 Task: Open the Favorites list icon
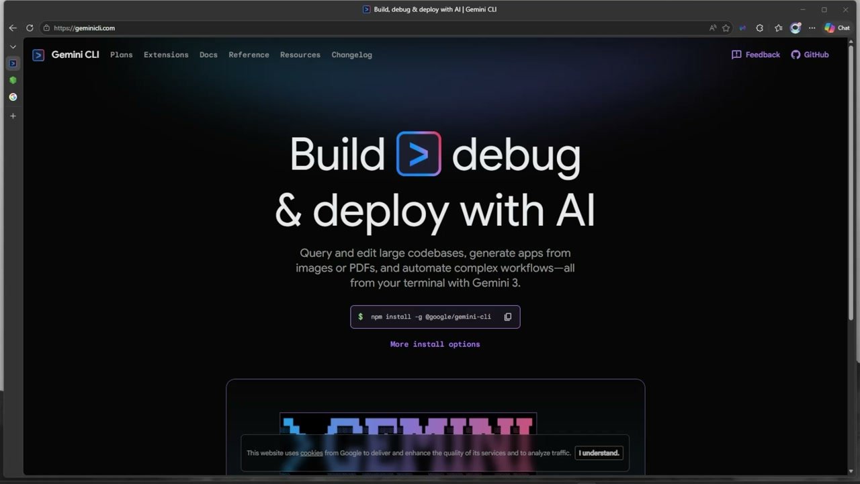[778, 28]
